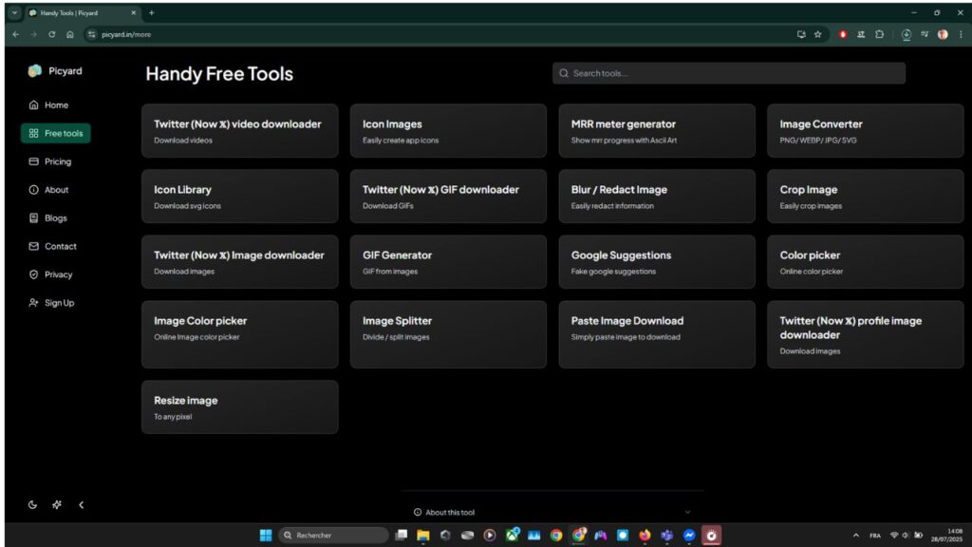
Task: Click the media control icon in the toolbar
Action: click(x=925, y=35)
